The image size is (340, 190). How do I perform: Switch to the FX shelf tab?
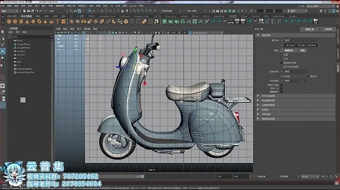(x=71, y=16)
